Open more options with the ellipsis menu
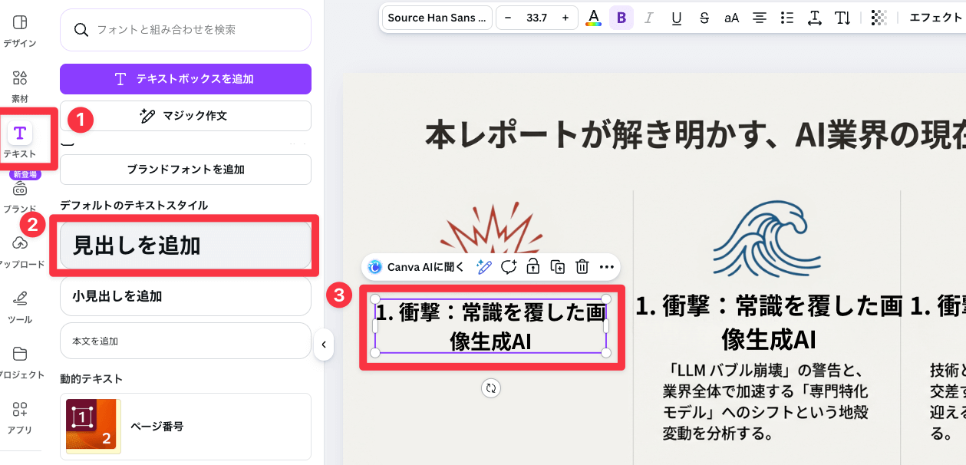Viewport: 966px width, 465px height. (606, 266)
